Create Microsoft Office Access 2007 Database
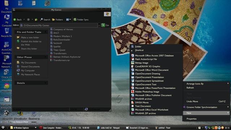The image size is (231, 130). pyautogui.click(x=156, y=56)
